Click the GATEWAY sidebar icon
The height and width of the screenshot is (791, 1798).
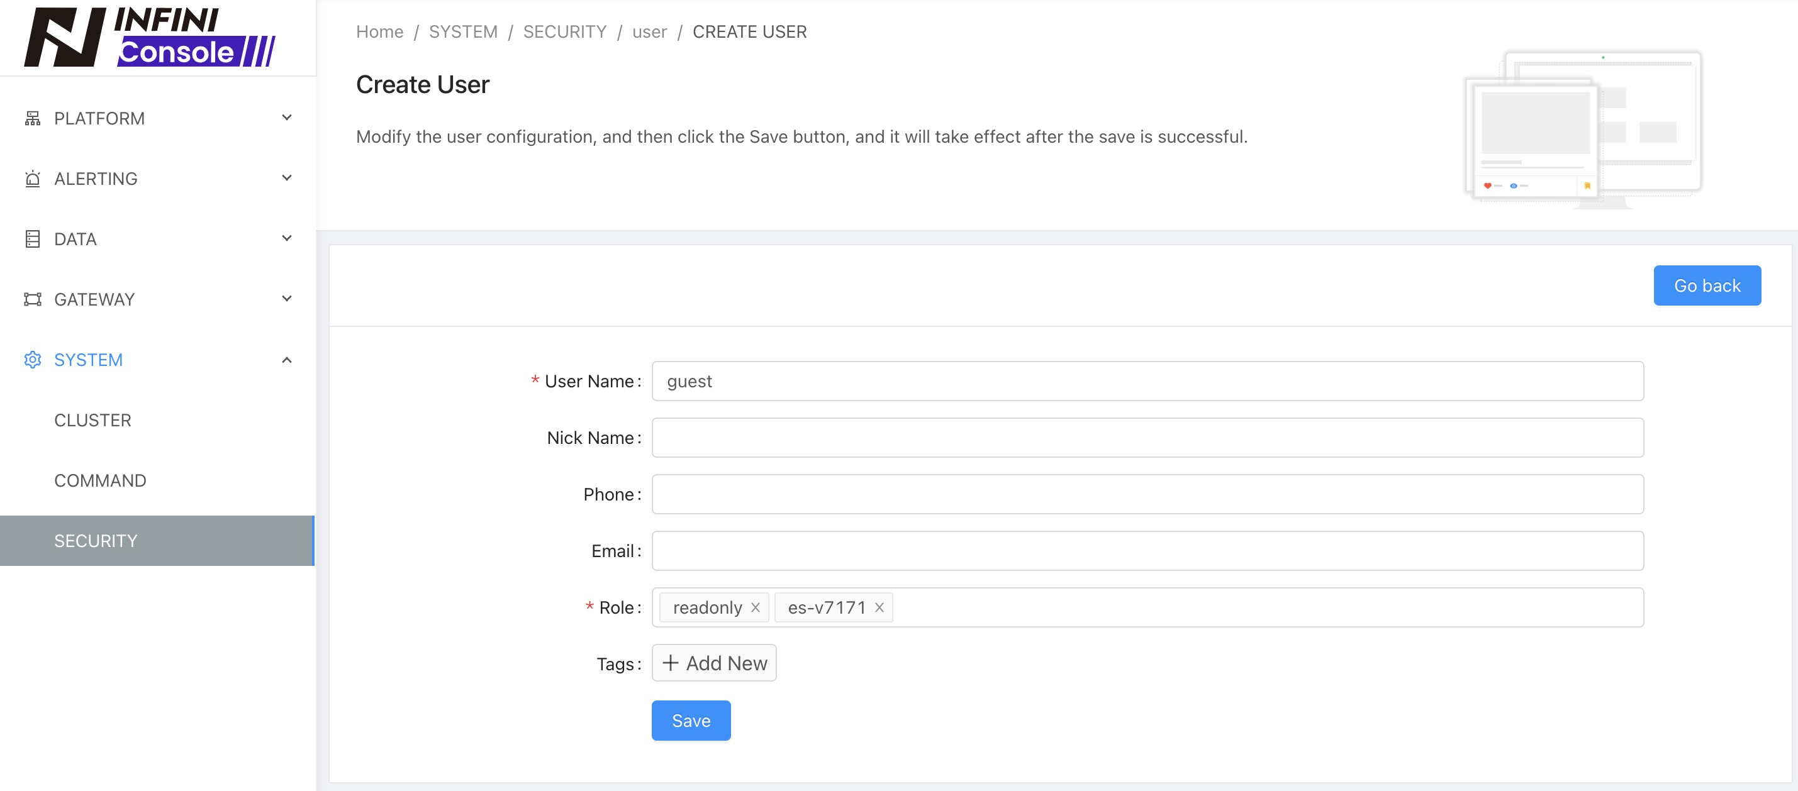[31, 299]
